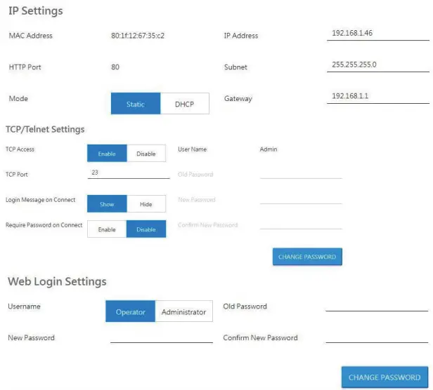Click Web Login CHANGE PASSWORD button
433x390 pixels.
coord(384,377)
